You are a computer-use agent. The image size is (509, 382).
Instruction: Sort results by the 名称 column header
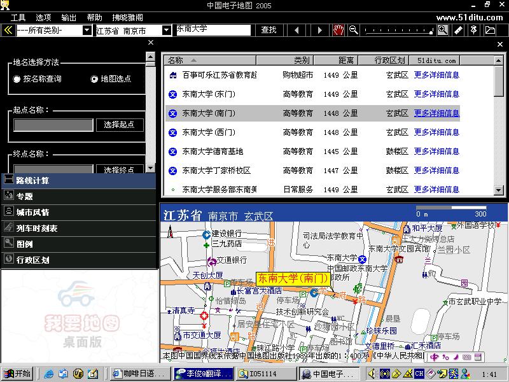point(211,60)
